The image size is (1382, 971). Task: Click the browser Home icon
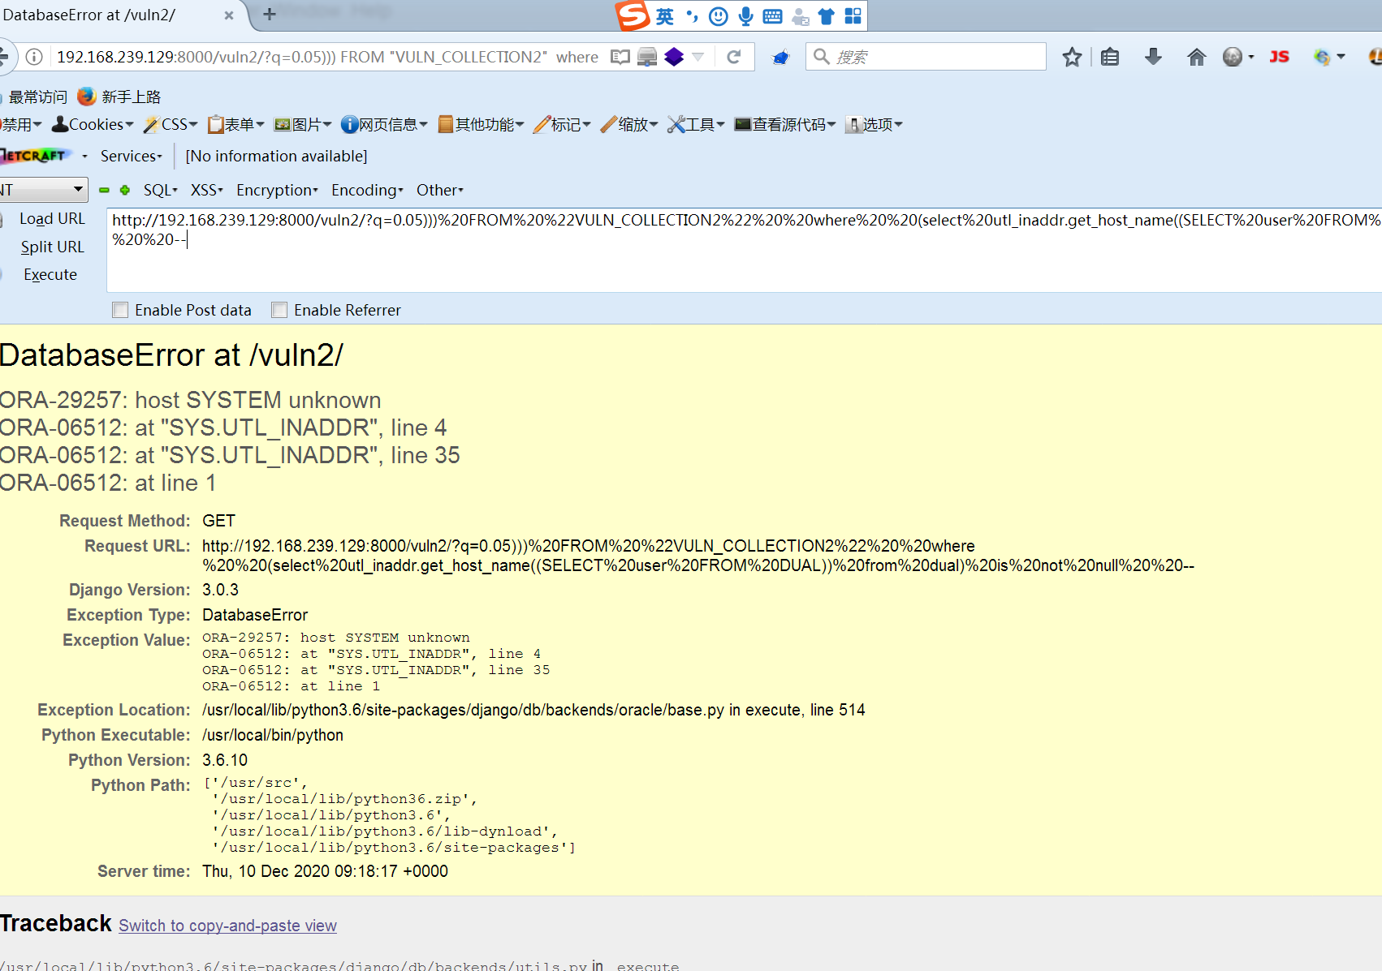click(x=1196, y=56)
